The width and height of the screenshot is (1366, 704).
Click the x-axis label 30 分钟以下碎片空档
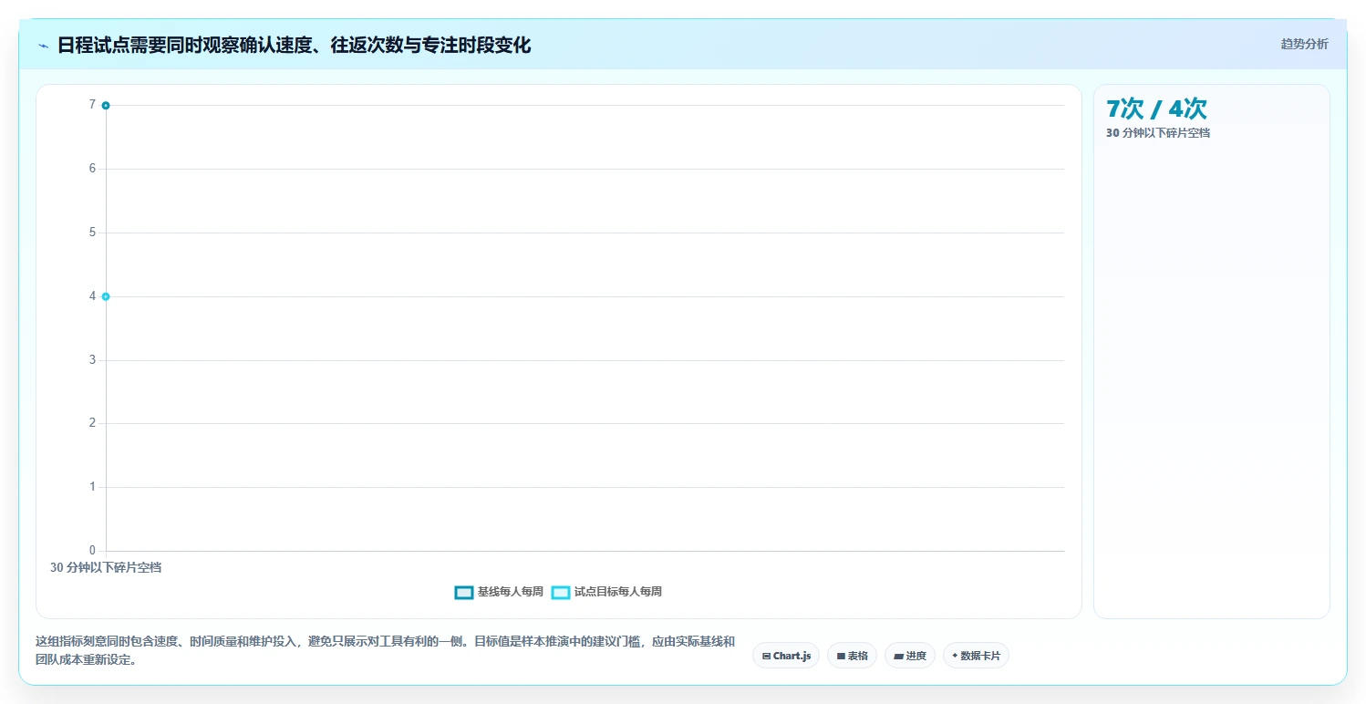(x=106, y=567)
